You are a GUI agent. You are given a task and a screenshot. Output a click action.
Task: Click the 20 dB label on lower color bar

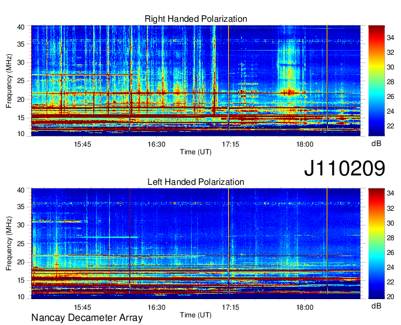pos(390,297)
